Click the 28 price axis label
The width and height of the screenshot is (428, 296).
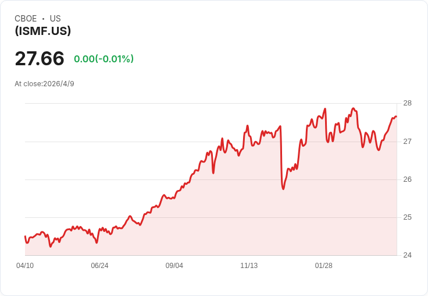point(407,103)
